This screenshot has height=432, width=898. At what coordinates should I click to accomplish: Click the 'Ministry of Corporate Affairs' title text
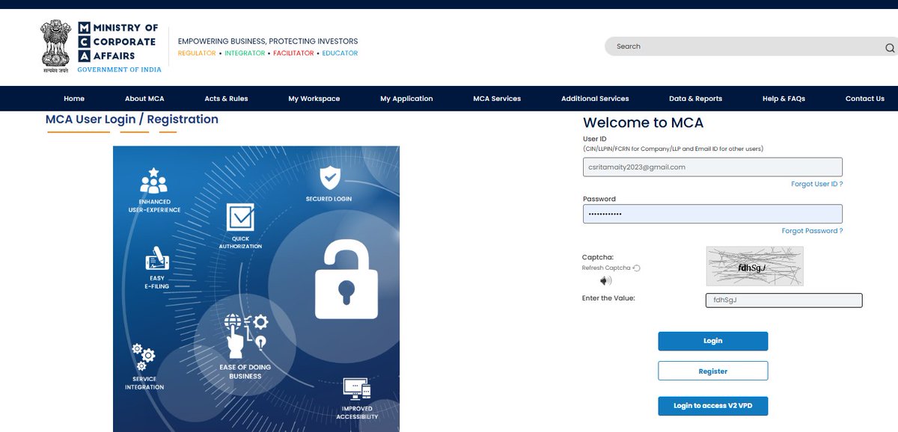click(124, 42)
